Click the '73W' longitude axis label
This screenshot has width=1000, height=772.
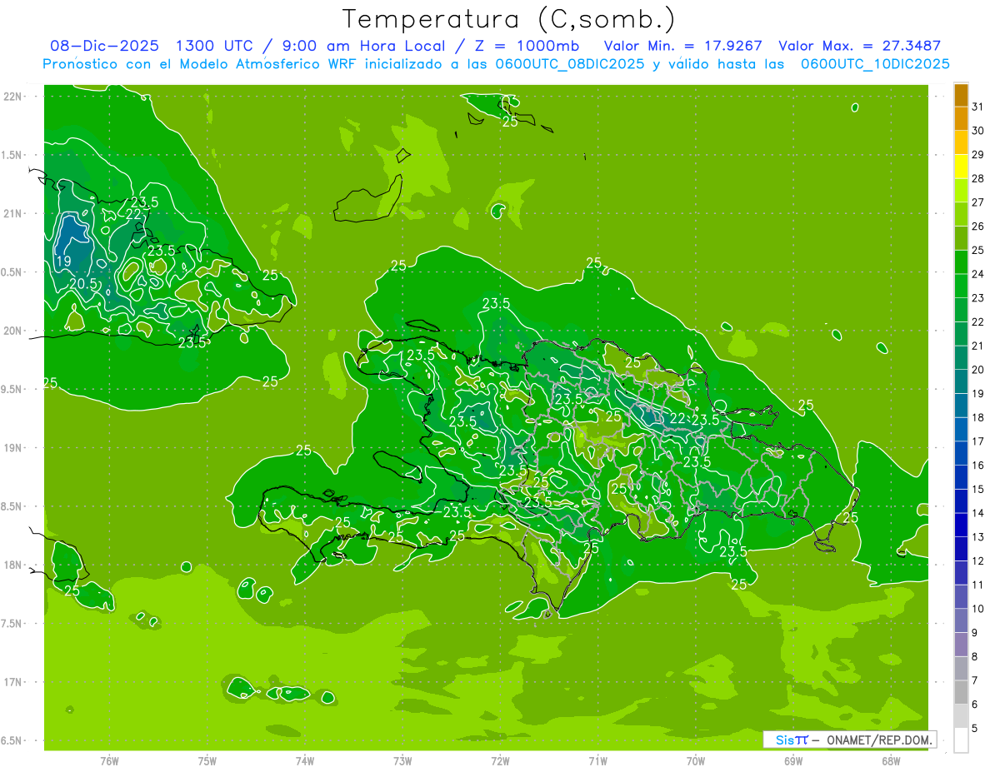click(402, 761)
